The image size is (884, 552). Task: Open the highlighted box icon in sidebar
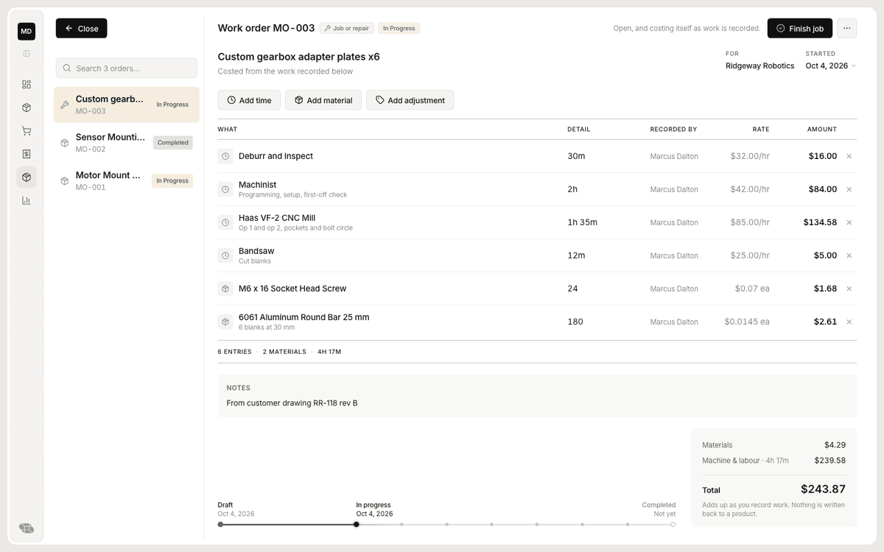[27, 177]
